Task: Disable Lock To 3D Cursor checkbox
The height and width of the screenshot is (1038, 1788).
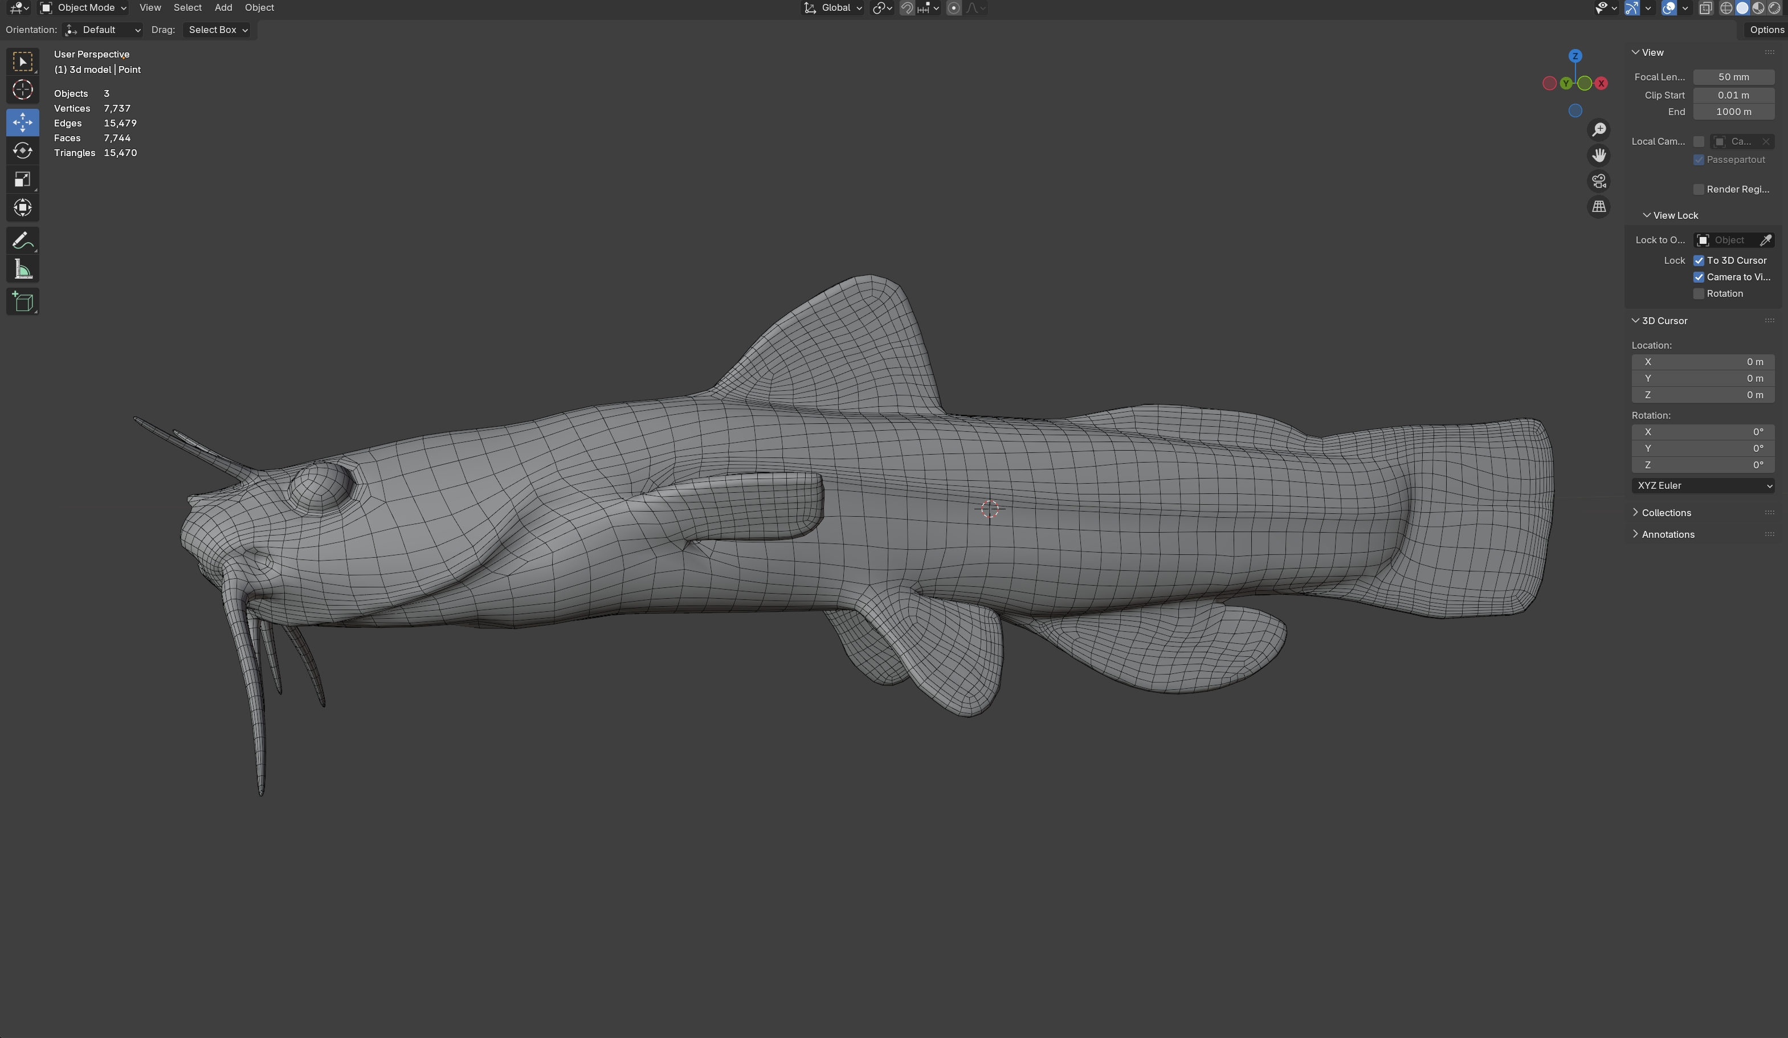Action: [1699, 260]
